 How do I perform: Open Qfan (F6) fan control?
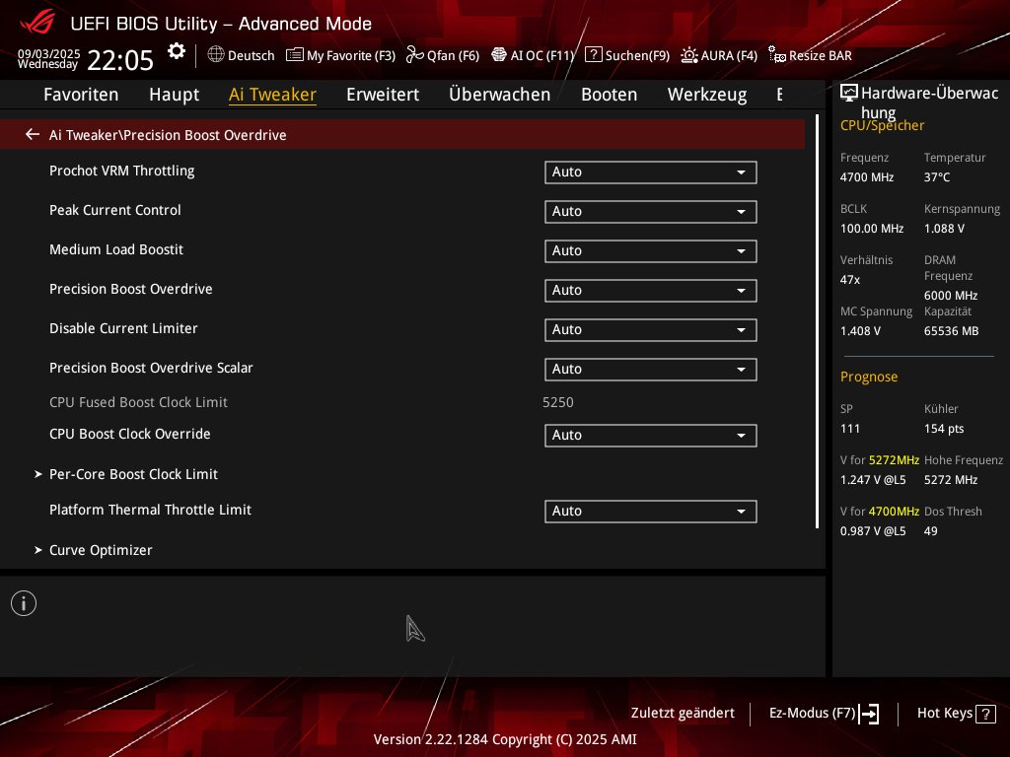point(443,55)
